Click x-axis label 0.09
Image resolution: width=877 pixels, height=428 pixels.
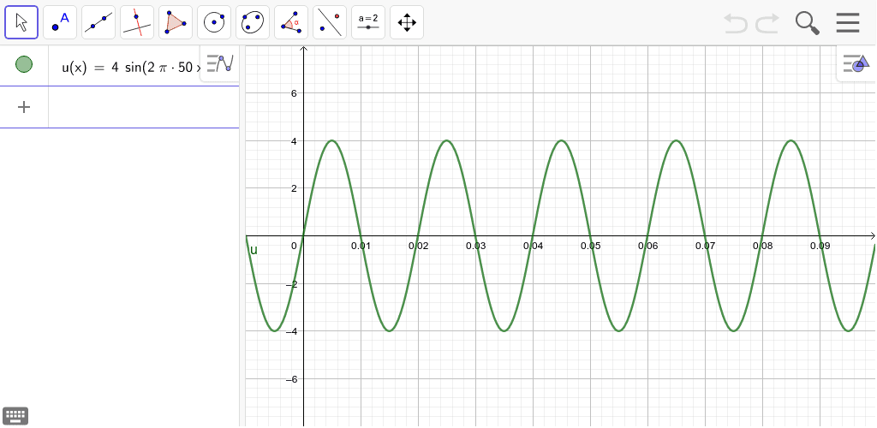click(x=819, y=246)
